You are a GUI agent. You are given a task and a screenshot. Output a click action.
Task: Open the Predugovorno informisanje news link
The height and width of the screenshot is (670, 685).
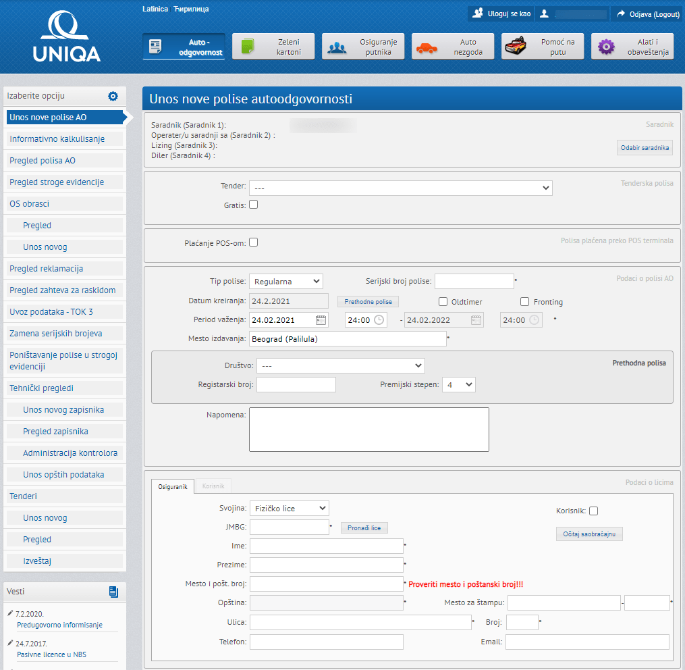coord(59,625)
